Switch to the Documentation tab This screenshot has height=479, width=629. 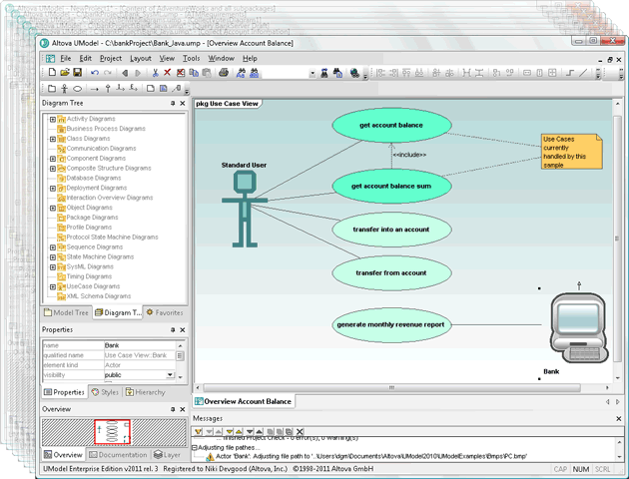119,454
